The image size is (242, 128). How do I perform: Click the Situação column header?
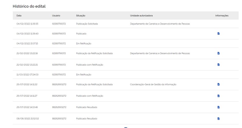(x=80, y=15)
